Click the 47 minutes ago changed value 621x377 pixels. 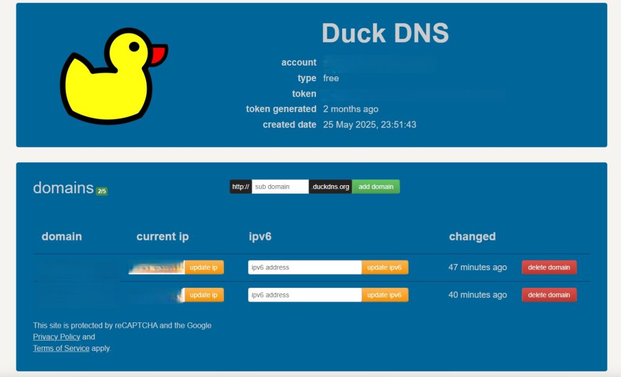pos(477,267)
